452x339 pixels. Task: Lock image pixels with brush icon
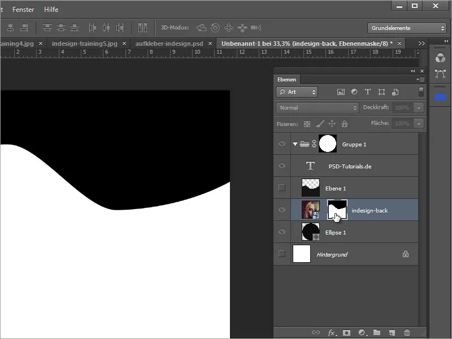(319, 124)
